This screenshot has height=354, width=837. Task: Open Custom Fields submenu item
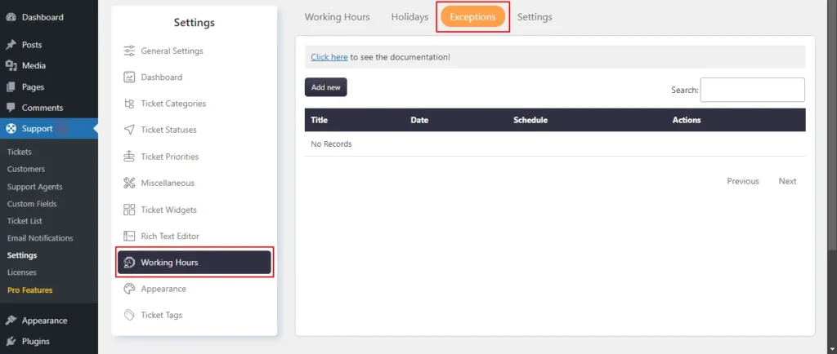click(x=32, y=204)
